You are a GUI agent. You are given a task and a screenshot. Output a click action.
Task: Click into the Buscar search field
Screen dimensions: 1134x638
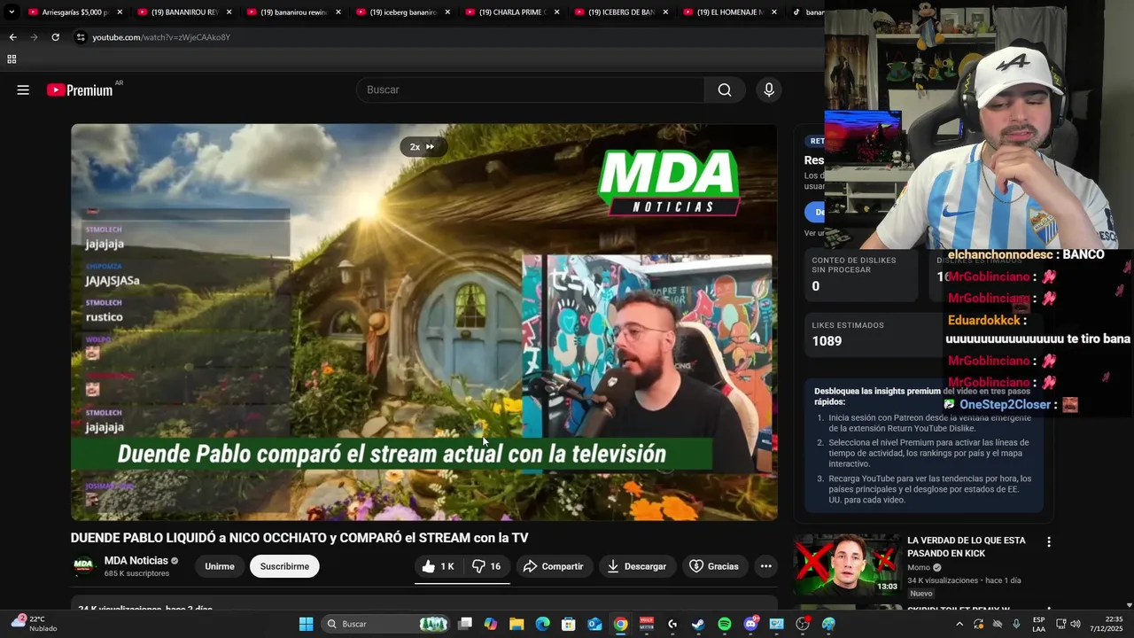pyautogui.click(x=531, y=89)
